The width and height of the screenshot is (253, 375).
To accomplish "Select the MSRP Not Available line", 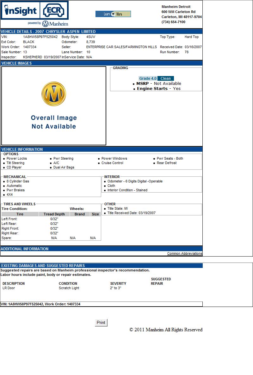I will pyautogui.click(x=159, y=84).
